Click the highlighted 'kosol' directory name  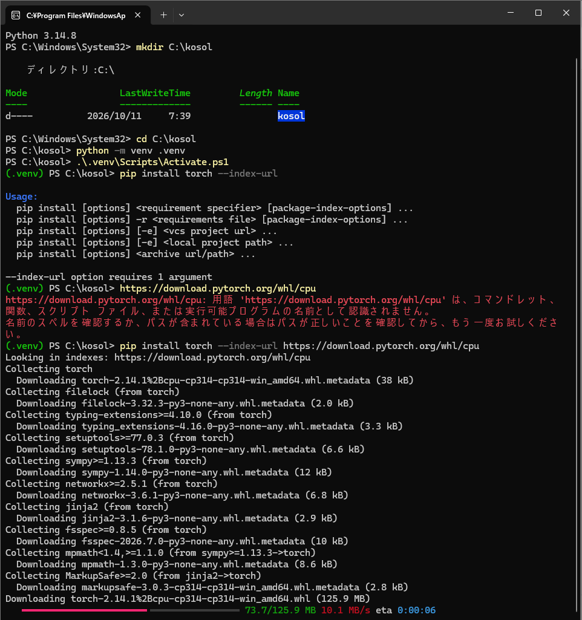pos(291,116)
